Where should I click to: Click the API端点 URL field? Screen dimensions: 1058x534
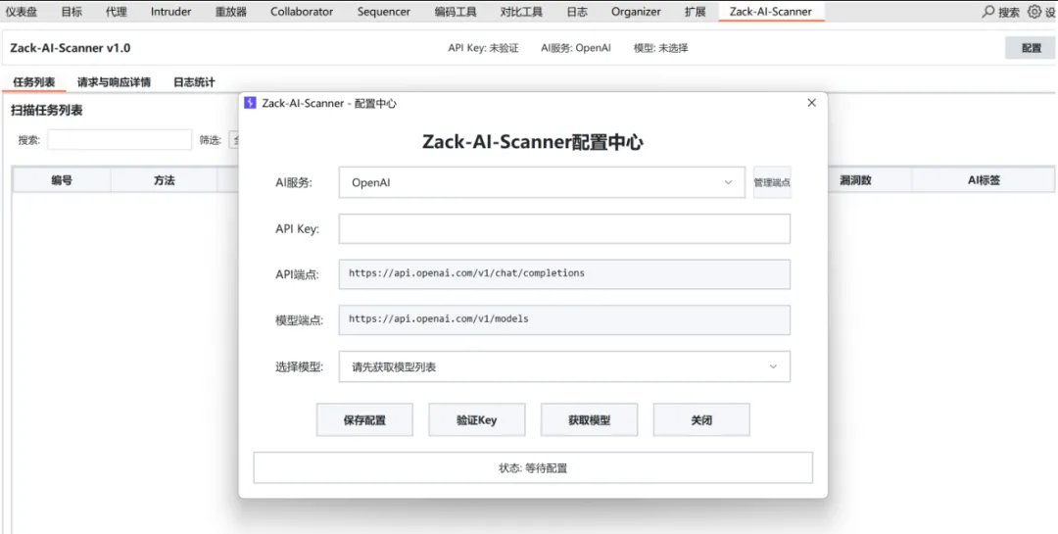(x=564, y=274)
